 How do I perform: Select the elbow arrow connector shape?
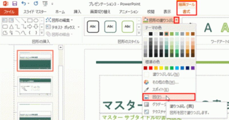pyautogui.click(x=24, y=27)
